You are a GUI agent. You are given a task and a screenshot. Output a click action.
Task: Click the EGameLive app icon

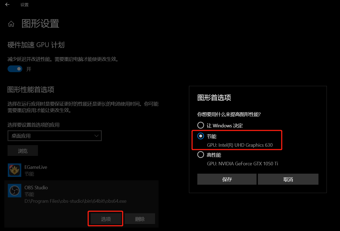tap(15, 170)
